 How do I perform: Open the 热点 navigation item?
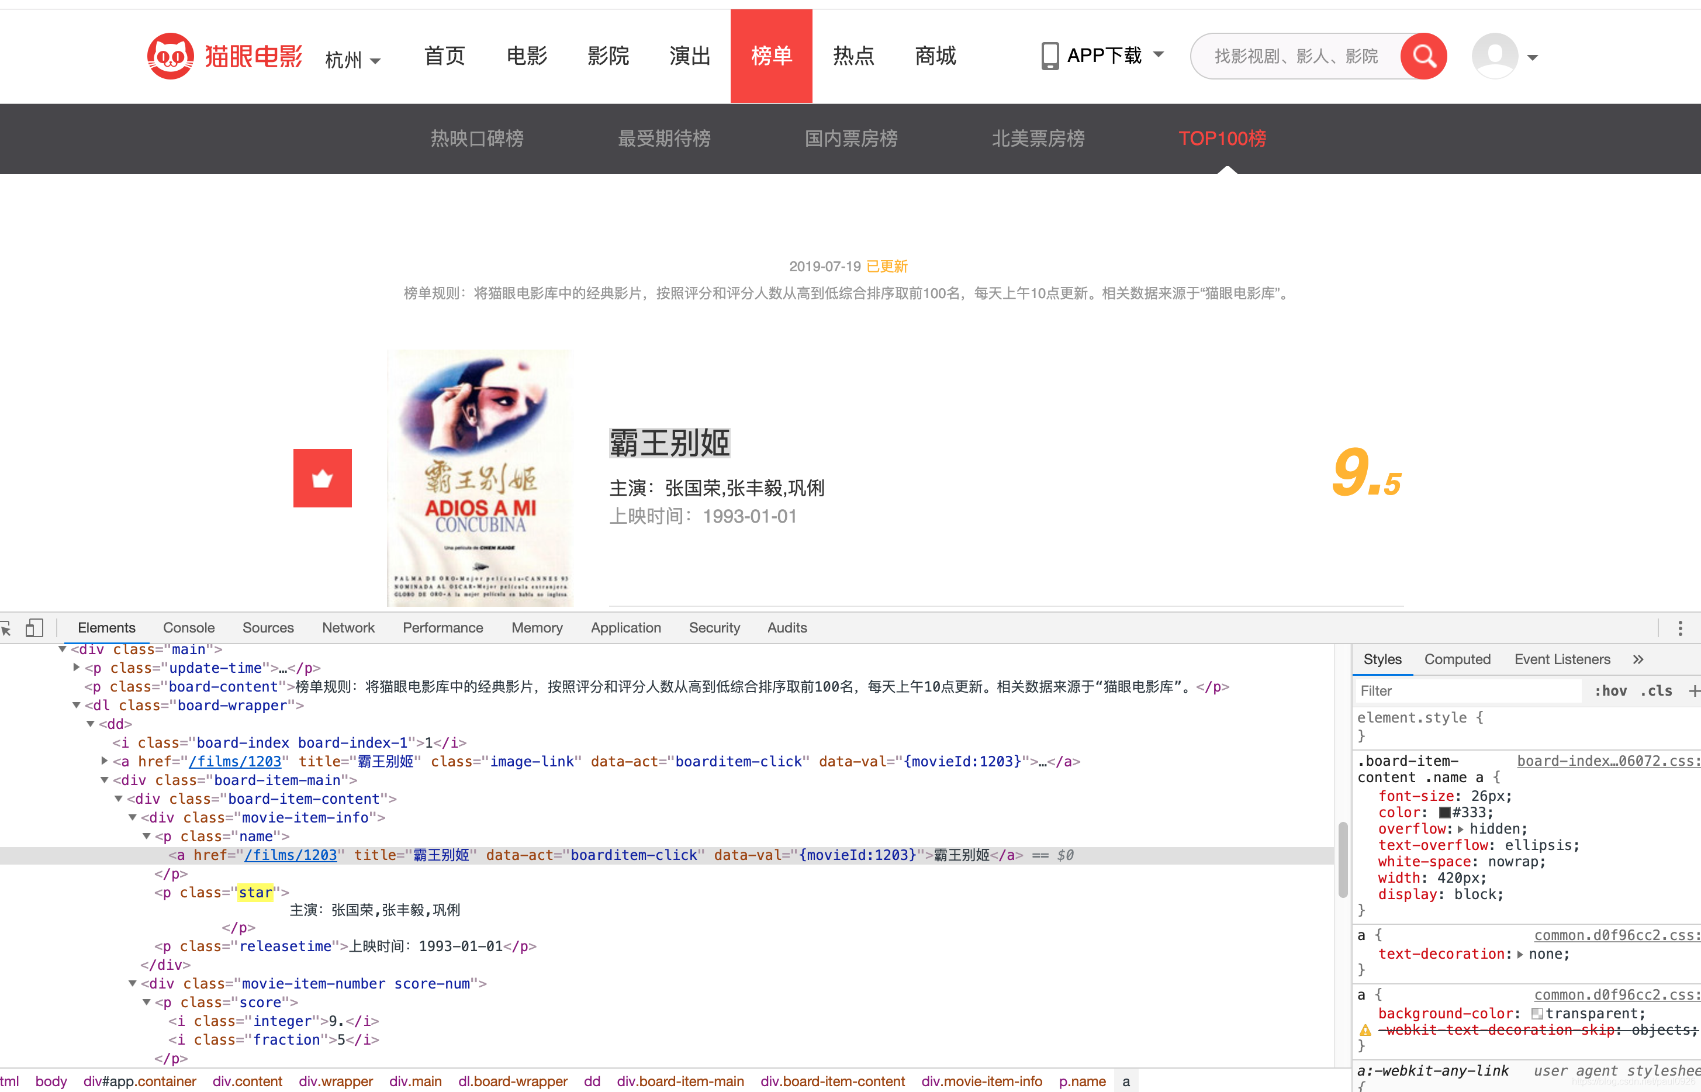tap(853, 56)
